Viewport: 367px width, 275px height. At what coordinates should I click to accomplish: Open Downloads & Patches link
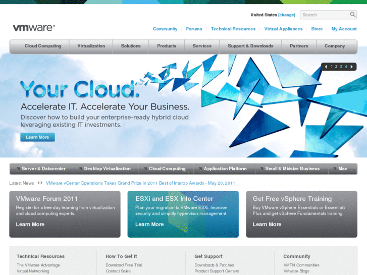(x=214, y=265)
